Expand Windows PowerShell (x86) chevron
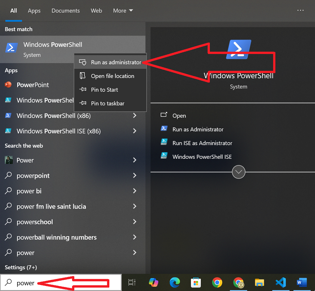Screen dimensions: 315x291 (135, 115)
